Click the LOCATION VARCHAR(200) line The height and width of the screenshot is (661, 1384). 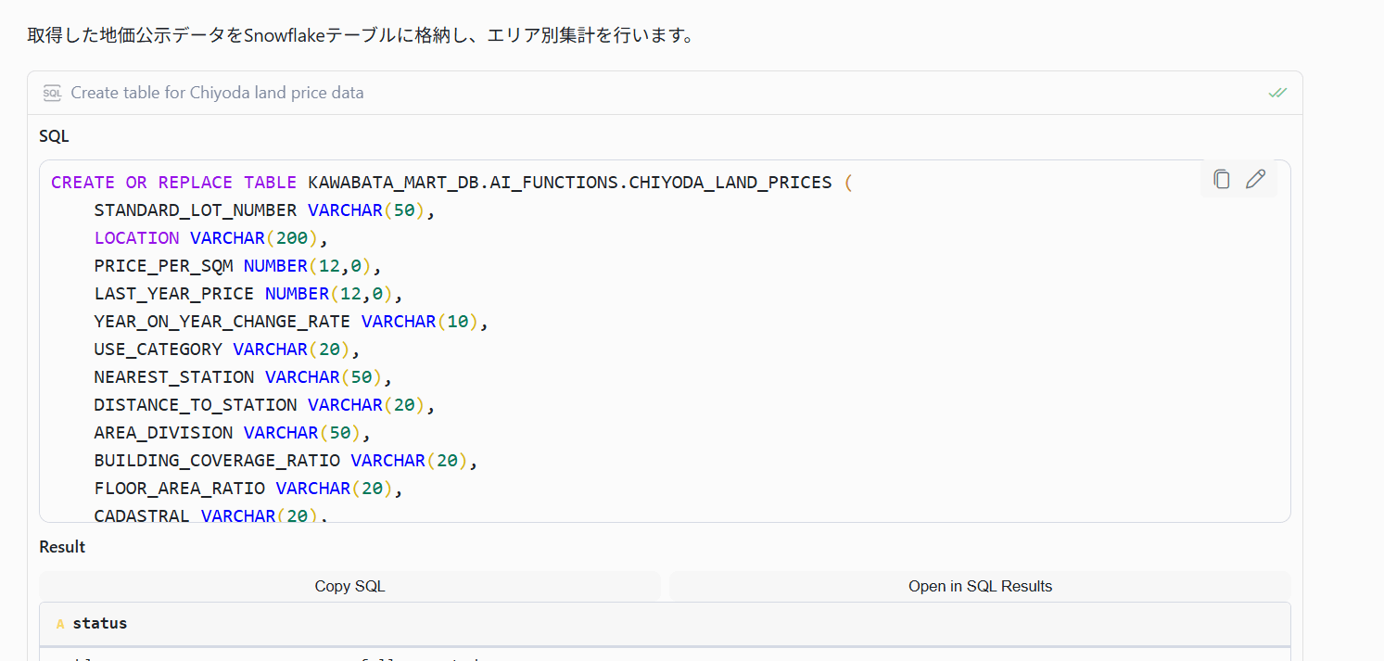point(211,238)
